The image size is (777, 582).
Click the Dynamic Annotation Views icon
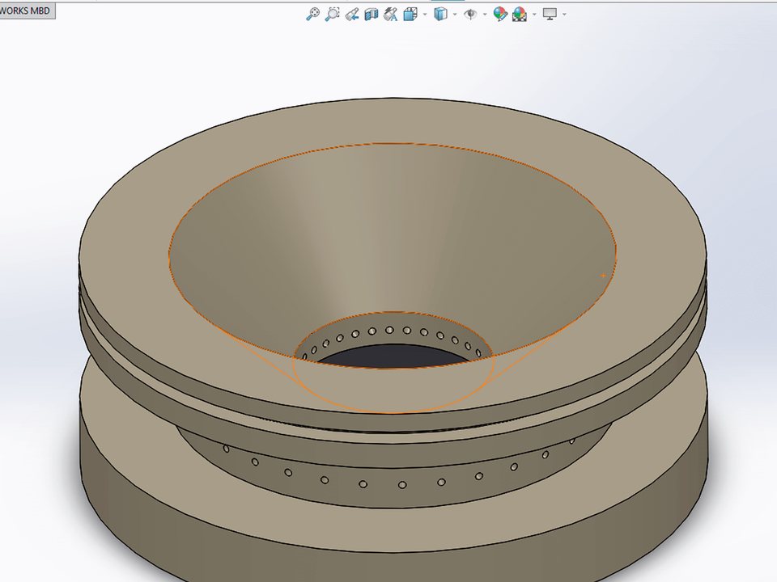[391, 14]
